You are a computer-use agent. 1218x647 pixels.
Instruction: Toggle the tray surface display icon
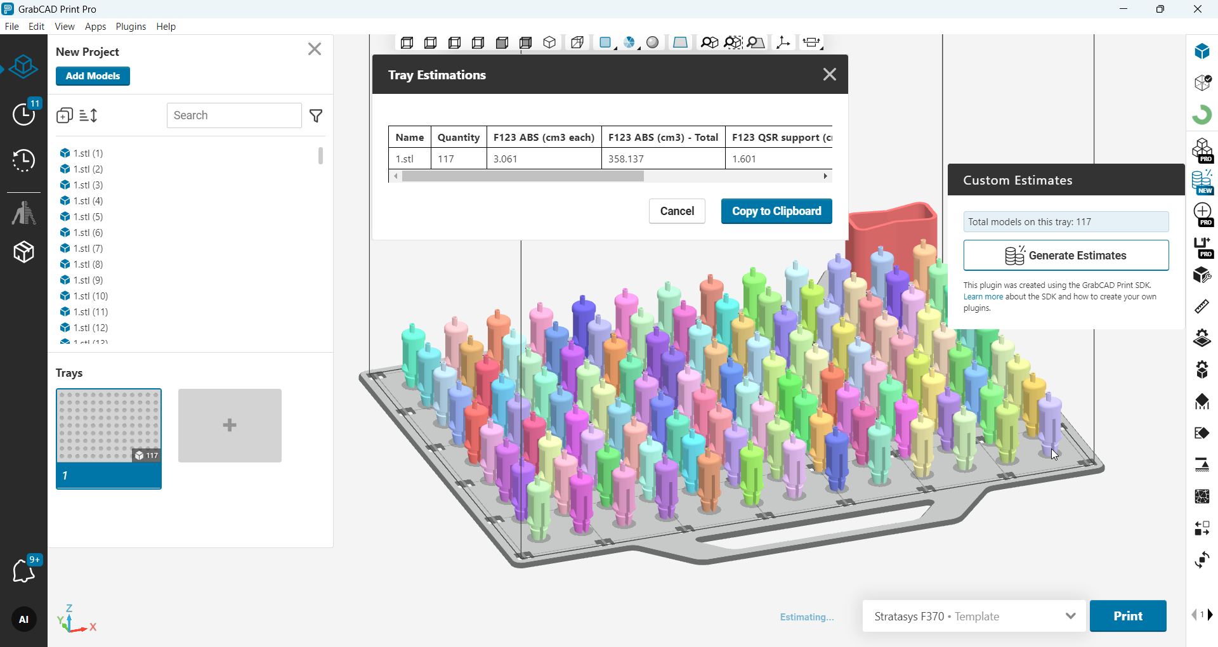point(680,42)
